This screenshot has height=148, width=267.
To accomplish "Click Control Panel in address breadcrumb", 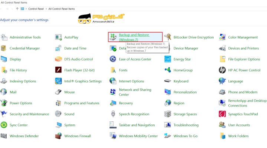I will coord(36,9).
